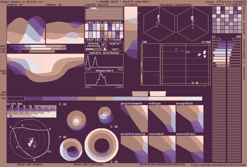
Task: Click the 'M' marker on hue-chroma plot
Action: pyautogui.click(x=50, y=152)
